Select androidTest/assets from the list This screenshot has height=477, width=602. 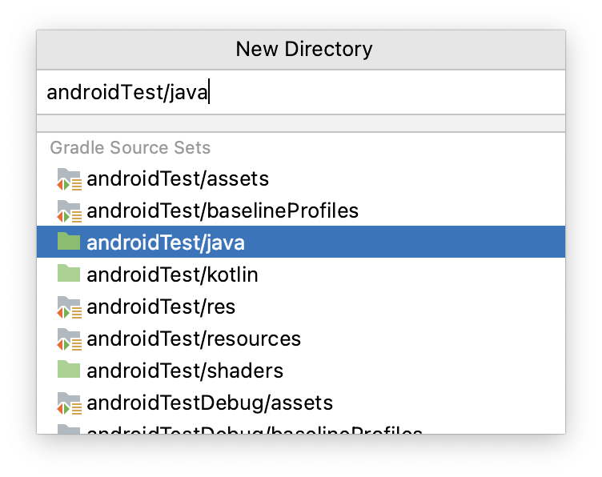point(178,178)
